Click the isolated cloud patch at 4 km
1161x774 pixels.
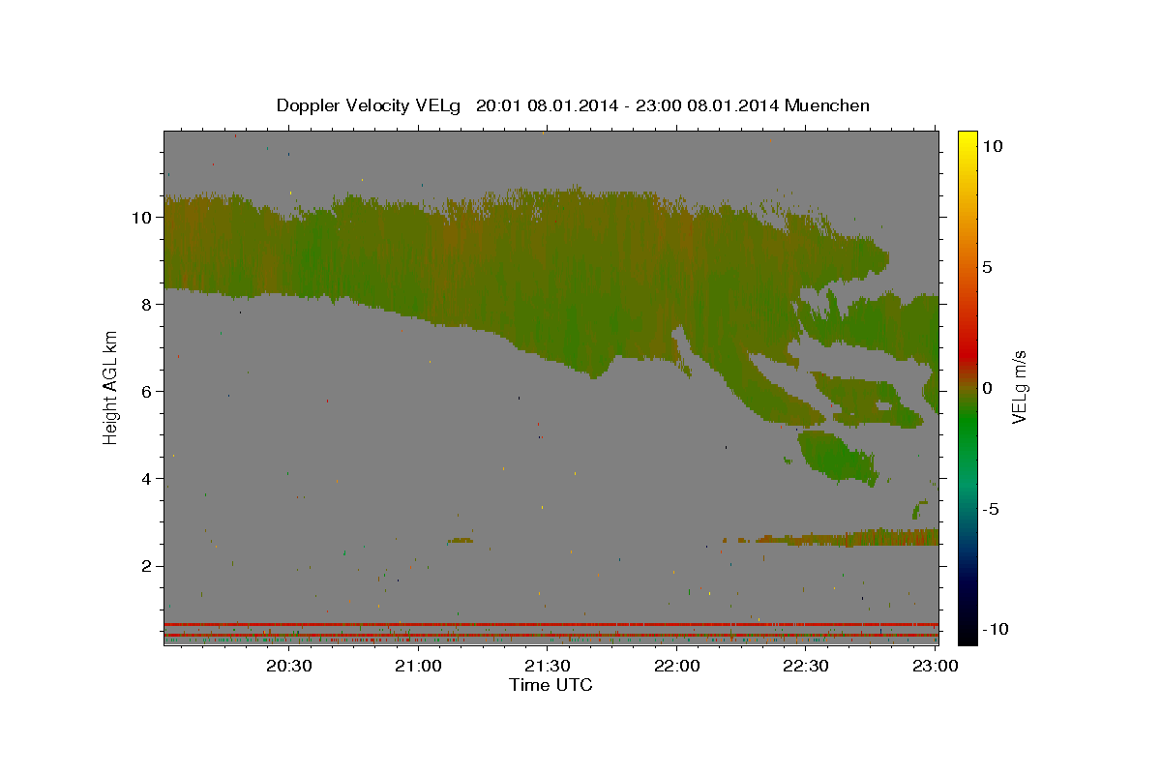click(x=838, y=458)
